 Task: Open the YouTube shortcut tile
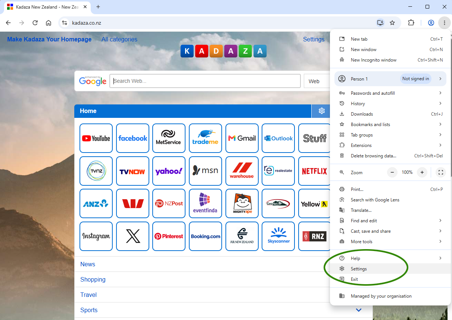click(96, 138)
